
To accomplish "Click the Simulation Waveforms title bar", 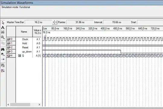I will pyautogui.click(x=81, y=3).
